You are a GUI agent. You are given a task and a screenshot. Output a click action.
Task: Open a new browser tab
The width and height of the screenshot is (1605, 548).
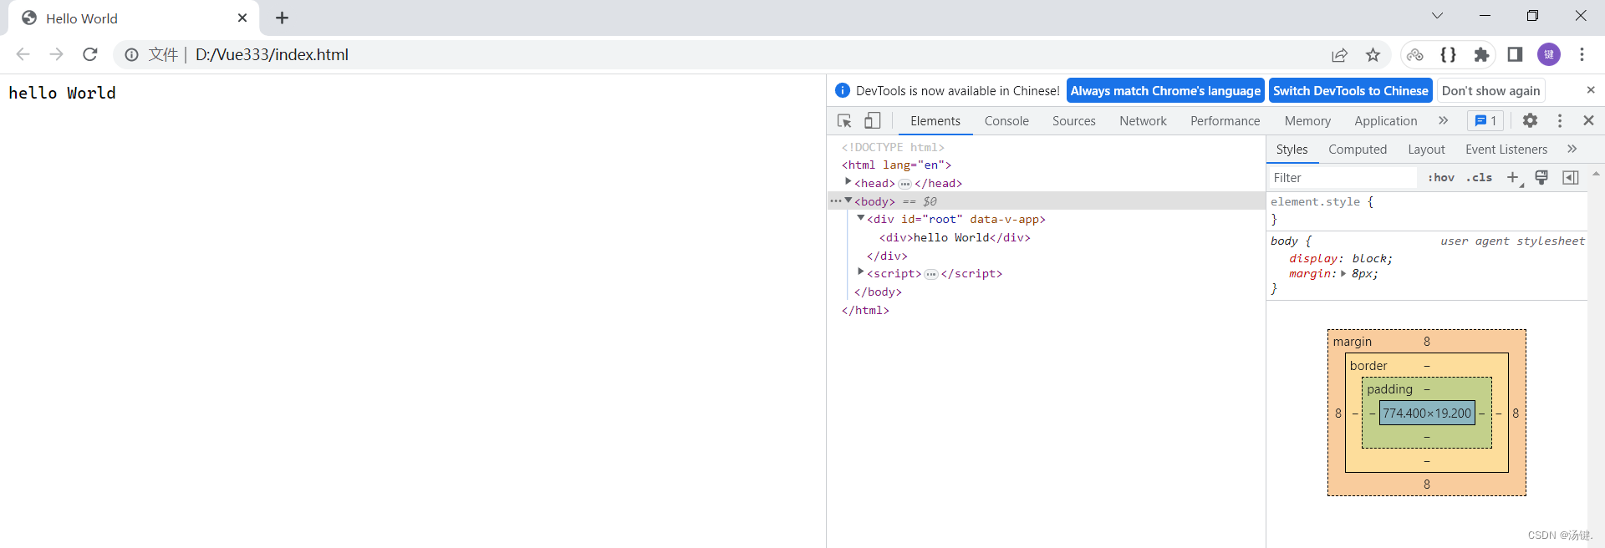(282, 18)
